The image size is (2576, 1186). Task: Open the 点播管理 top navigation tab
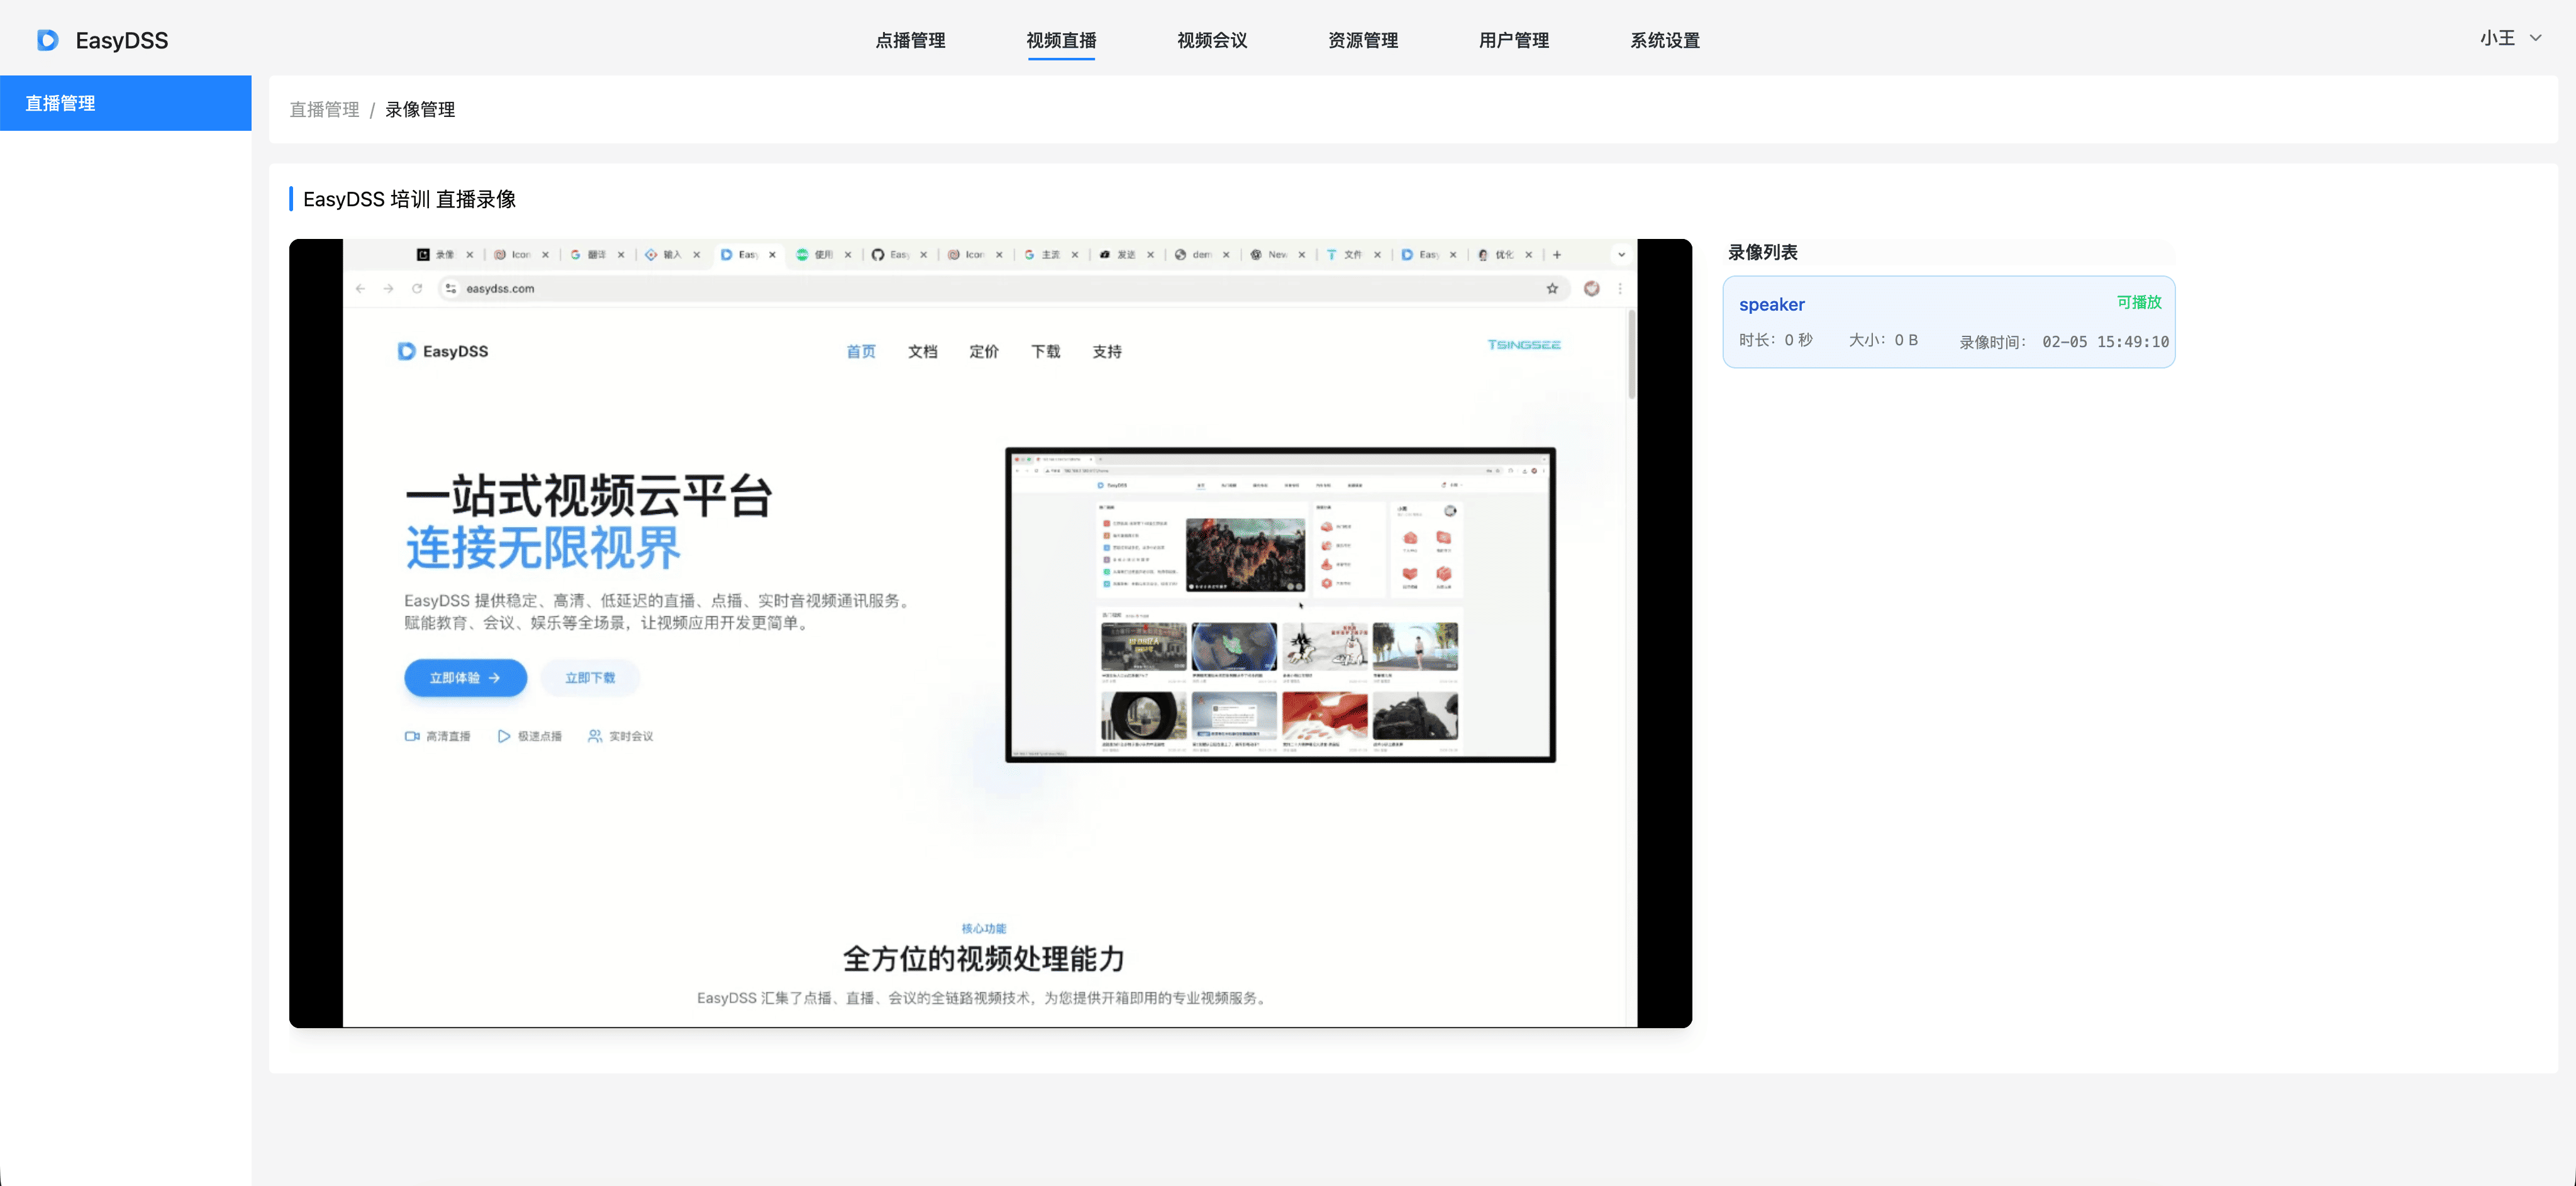910,40
